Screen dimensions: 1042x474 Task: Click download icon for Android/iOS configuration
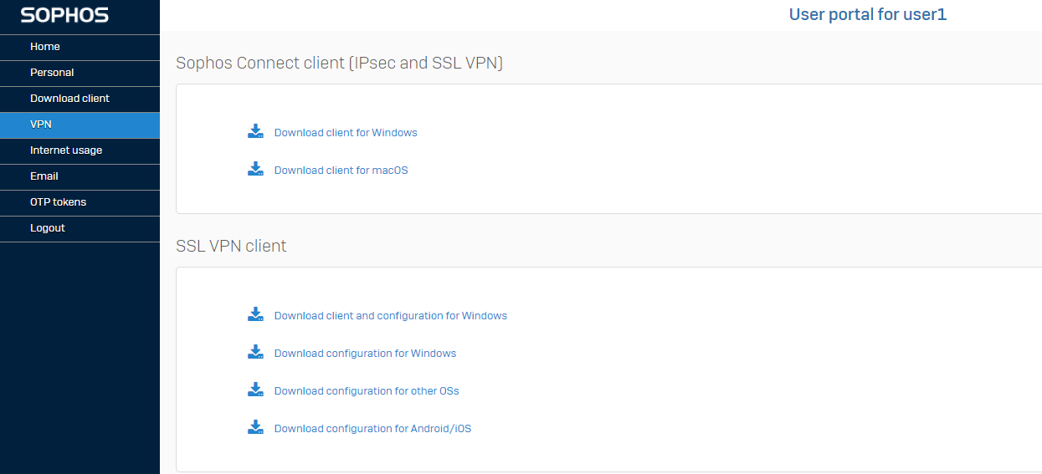256,427
